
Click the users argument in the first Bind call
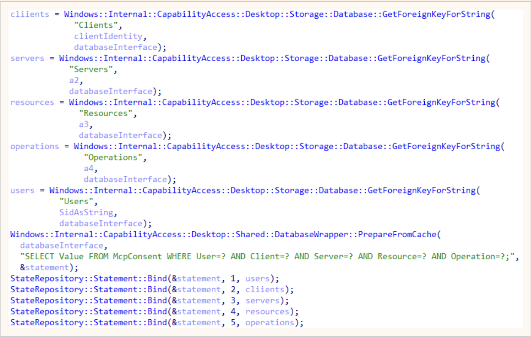[x=258, y=278]
